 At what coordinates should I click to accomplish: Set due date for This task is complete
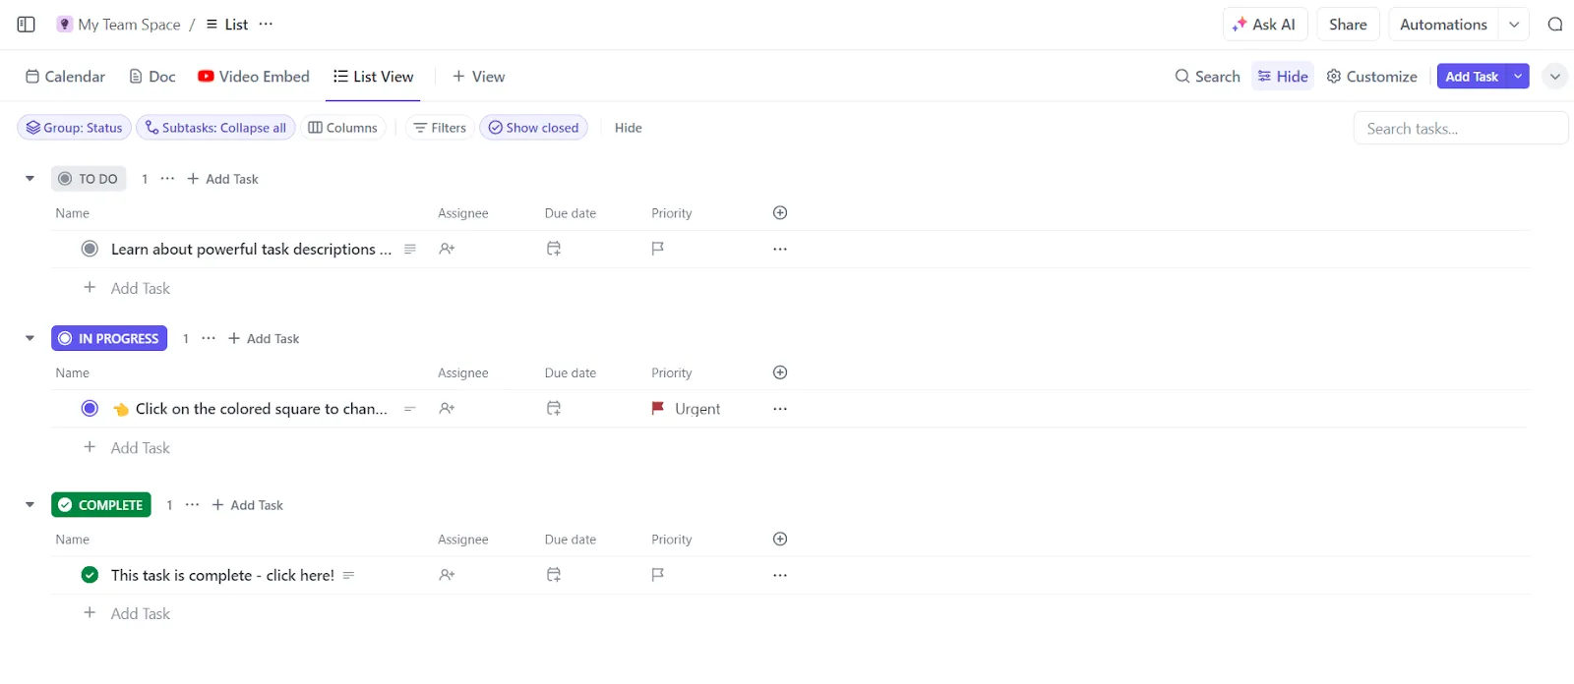[x=554, y=575]
